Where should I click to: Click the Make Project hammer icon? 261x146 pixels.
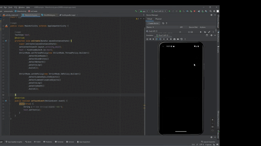pyautogui.click(x=136, y=11)
